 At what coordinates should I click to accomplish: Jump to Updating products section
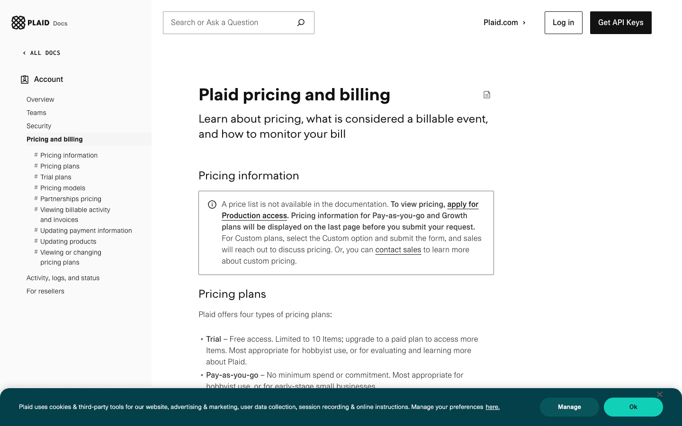pos(68,241)
